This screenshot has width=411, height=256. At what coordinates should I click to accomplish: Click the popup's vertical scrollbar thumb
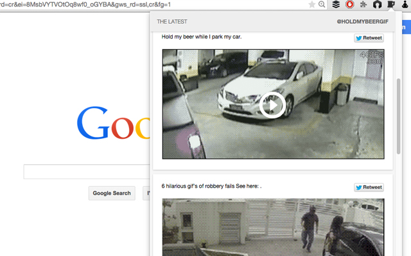click(398, 116)
